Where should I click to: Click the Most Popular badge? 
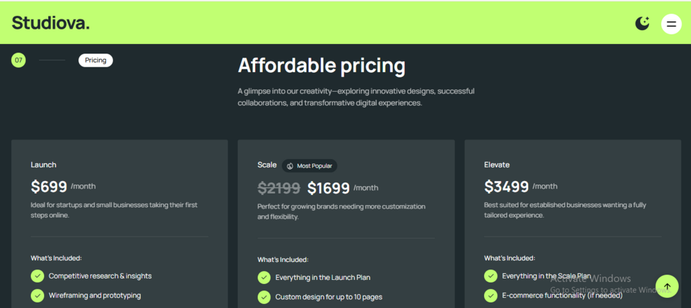(309, 166)
